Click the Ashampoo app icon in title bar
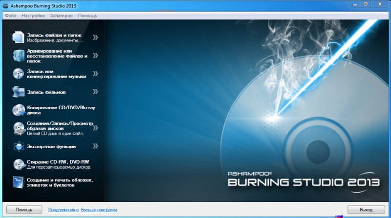Image resolution: width=391 pixels, height=218 pixels. [5, 6]
